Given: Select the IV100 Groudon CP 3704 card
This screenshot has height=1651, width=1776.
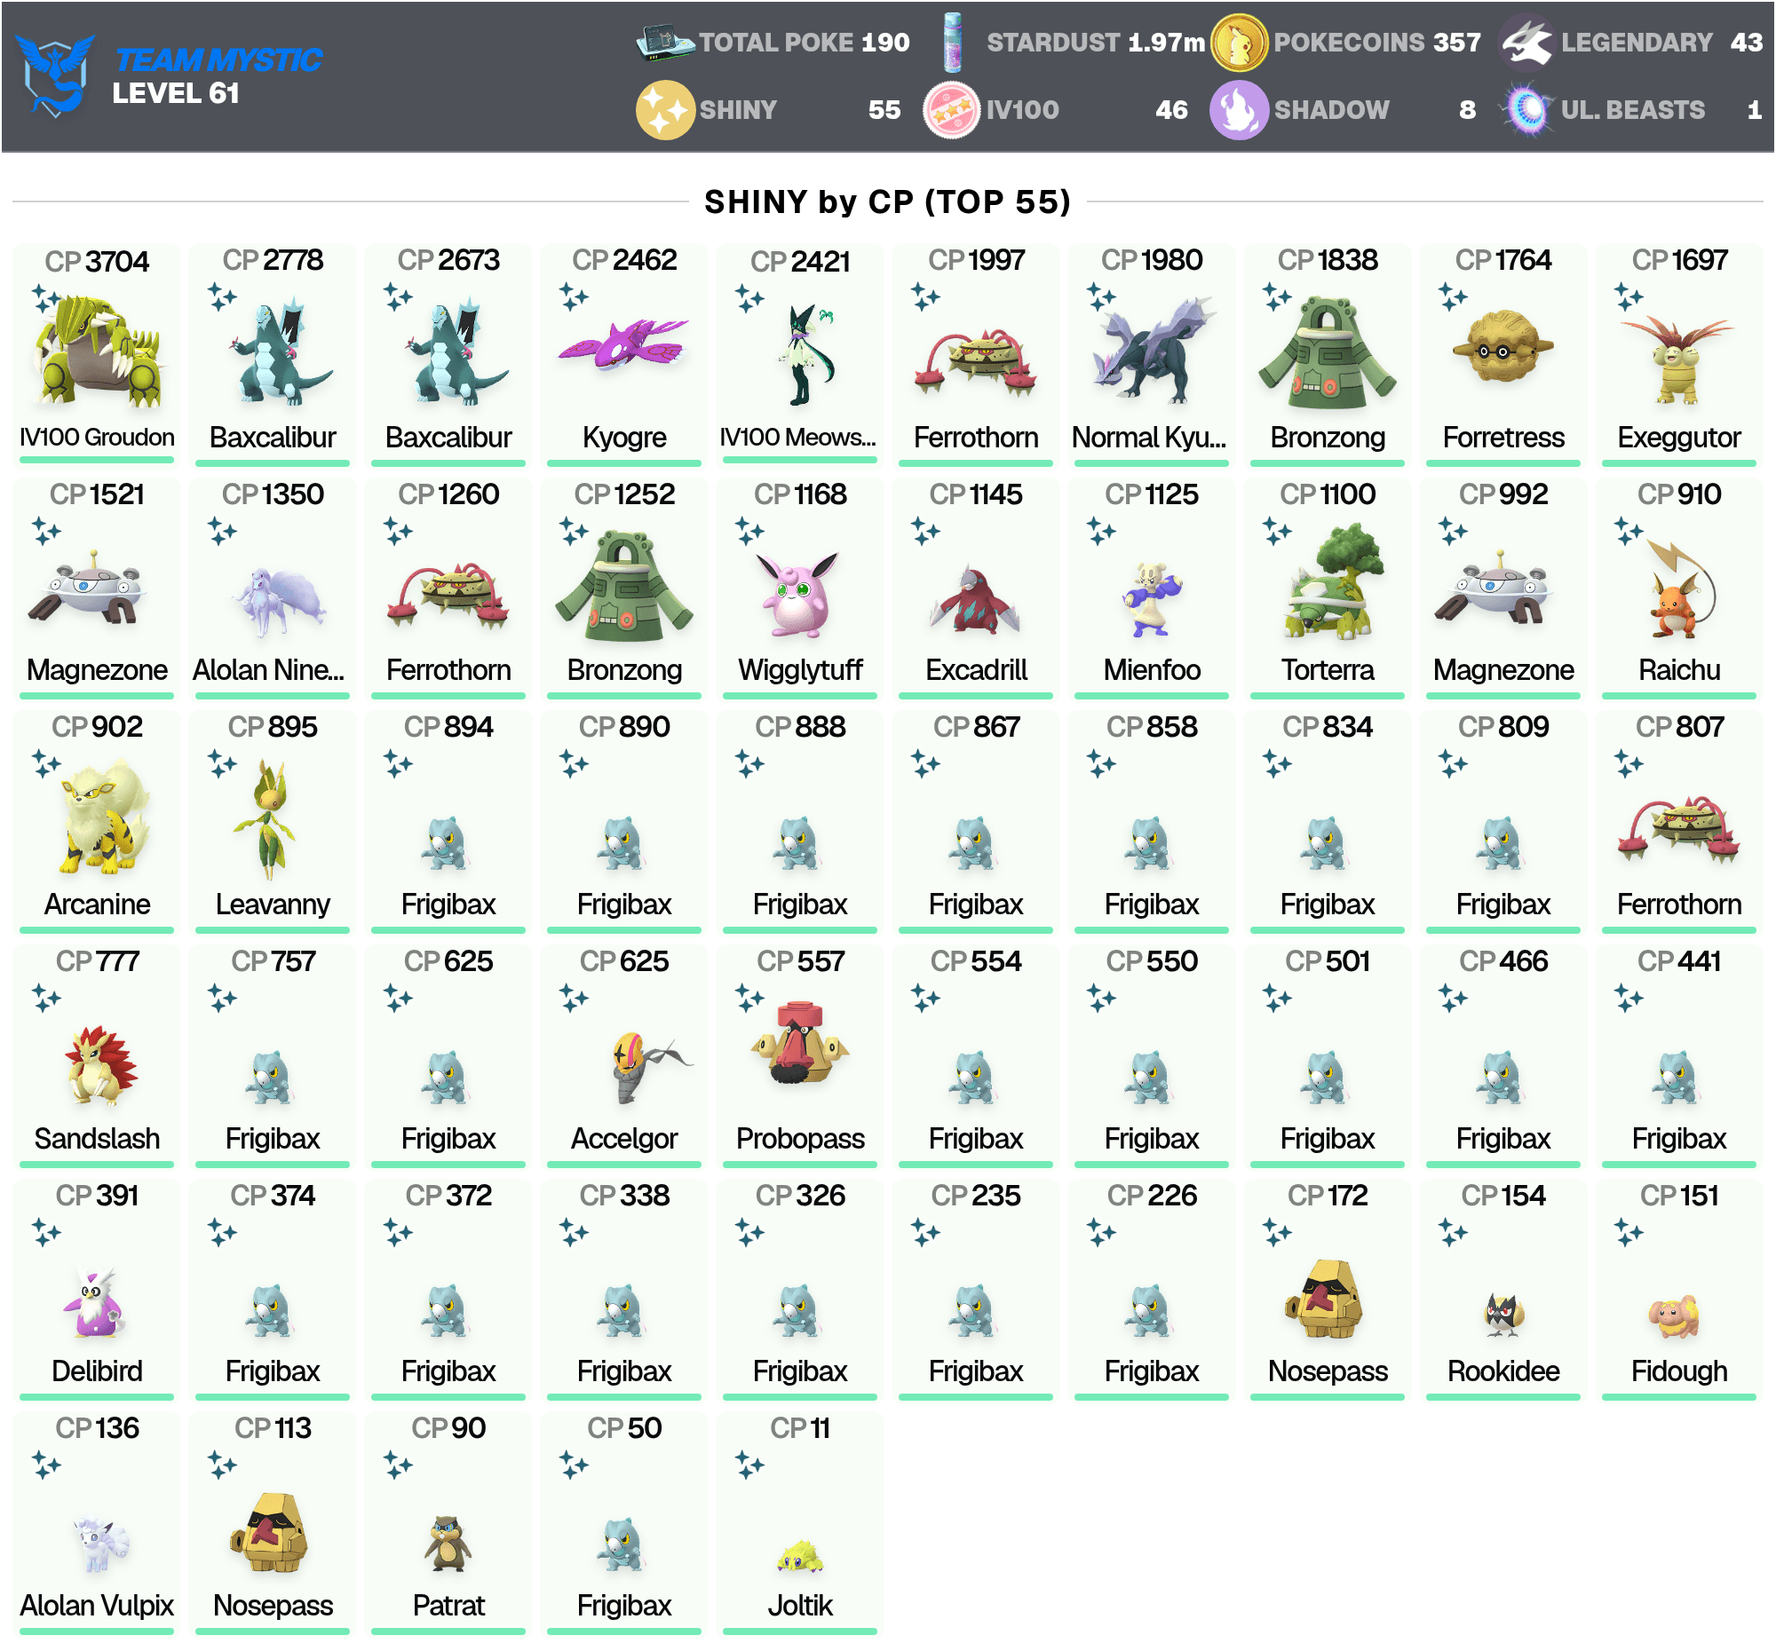Looking at the screenshot, I should (x=97, y=353).
